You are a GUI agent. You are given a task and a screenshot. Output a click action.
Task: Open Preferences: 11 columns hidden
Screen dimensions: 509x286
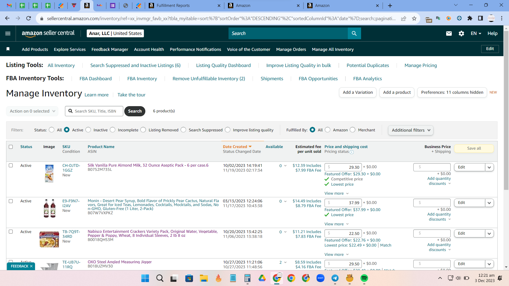pyautogui.click(x=452, y=92)
